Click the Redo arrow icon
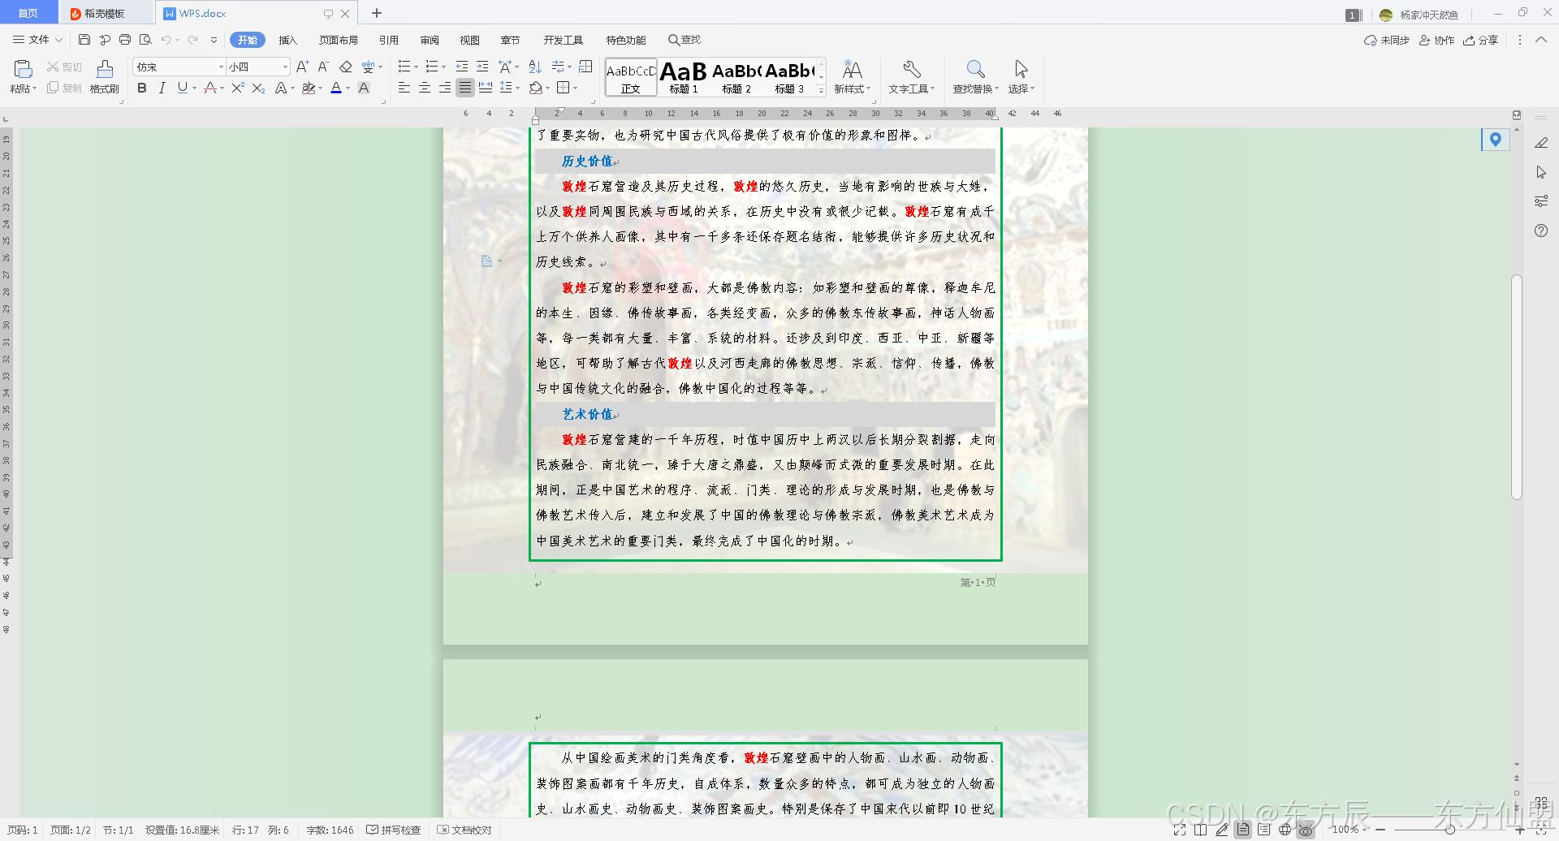The image size is (1559, 841). pos(193,40)
